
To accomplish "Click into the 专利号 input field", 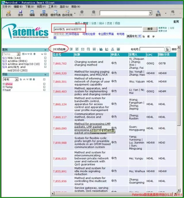I will pos(152,49).
